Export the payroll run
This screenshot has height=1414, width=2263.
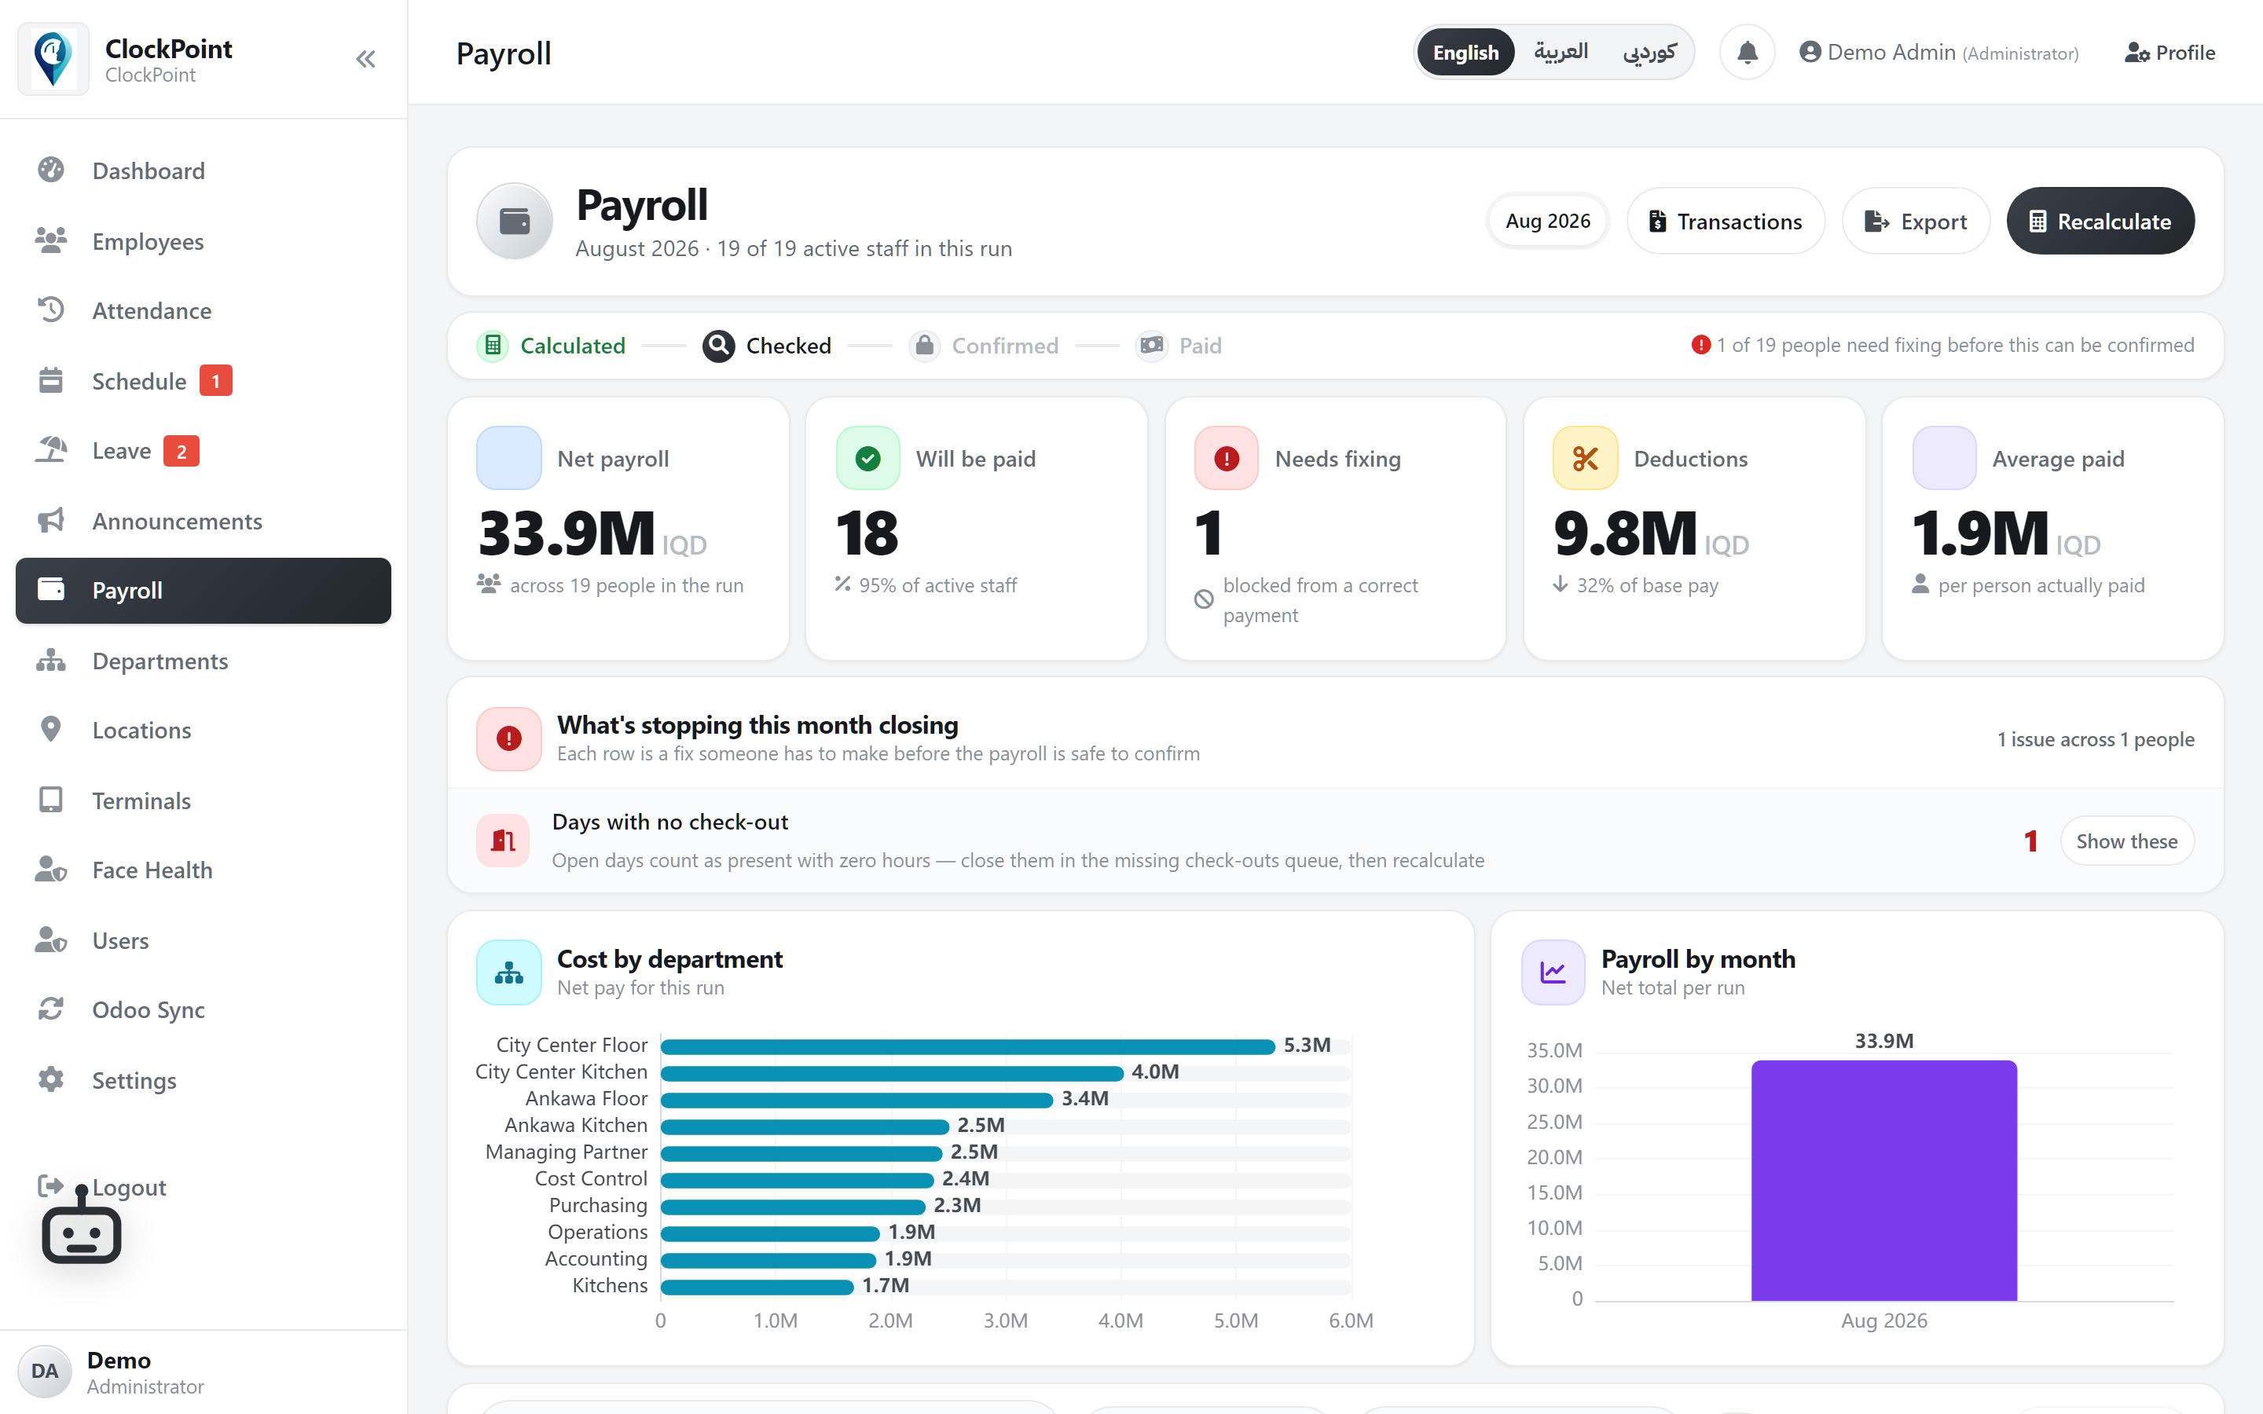pyautogui.click(x=1915, y=221)
